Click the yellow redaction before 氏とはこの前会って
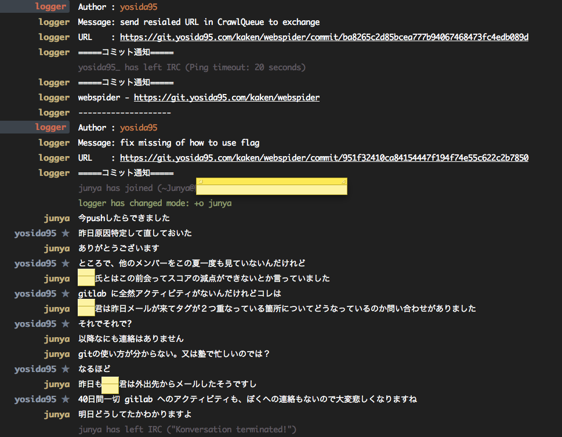Viewport: 562px width, 437px height. coord(86,277)
